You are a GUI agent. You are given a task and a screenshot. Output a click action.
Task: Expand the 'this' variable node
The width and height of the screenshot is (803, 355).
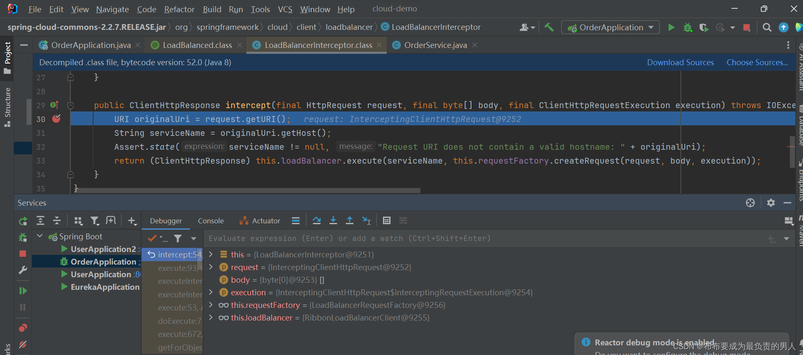pyautogui.click(x=211, y=254)
